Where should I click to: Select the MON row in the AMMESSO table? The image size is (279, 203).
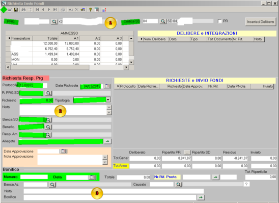[67, 60]
